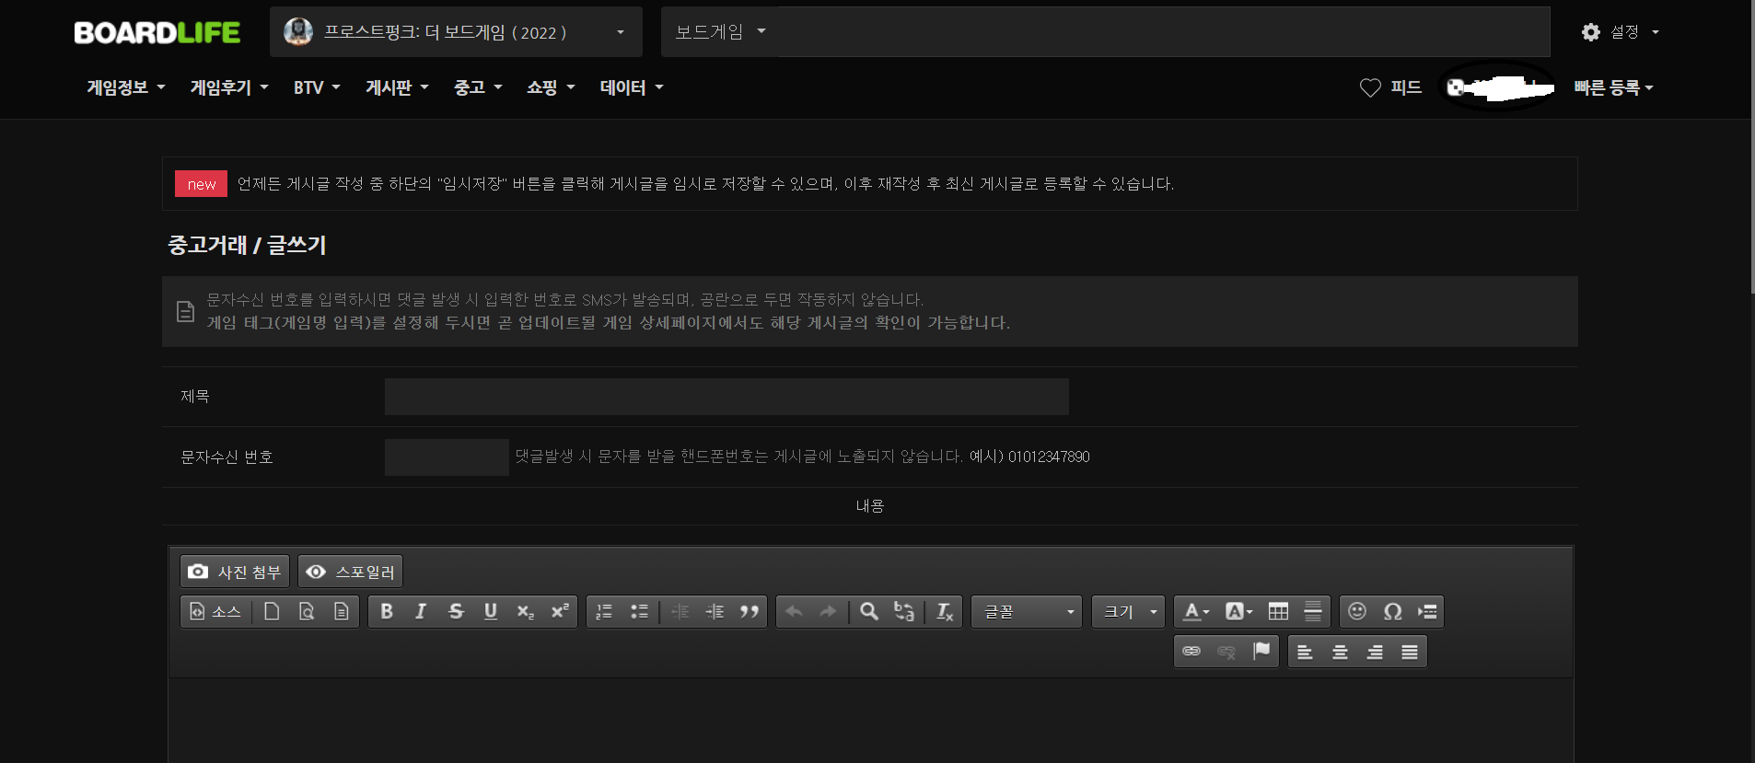Screen dimensions: 1755x763
Task: Click the red new badge
Action: tap(201, 184)
